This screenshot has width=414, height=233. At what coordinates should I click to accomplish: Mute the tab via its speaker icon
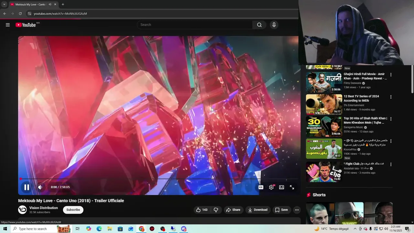point(50,5)
